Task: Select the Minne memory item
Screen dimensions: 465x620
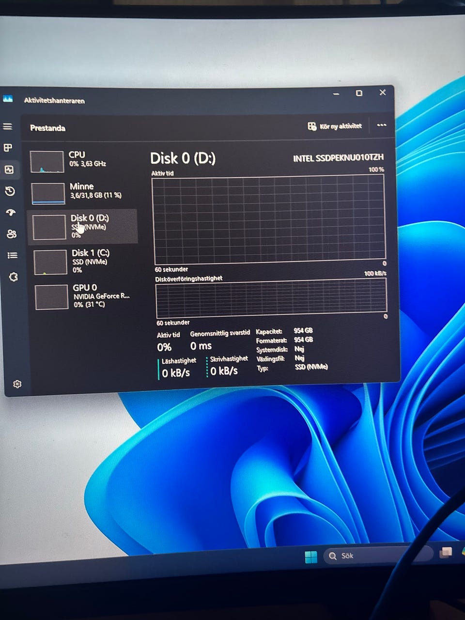Action: pos(82,193)
